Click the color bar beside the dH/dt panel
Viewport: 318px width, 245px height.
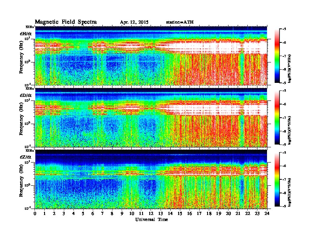point(277,56)
